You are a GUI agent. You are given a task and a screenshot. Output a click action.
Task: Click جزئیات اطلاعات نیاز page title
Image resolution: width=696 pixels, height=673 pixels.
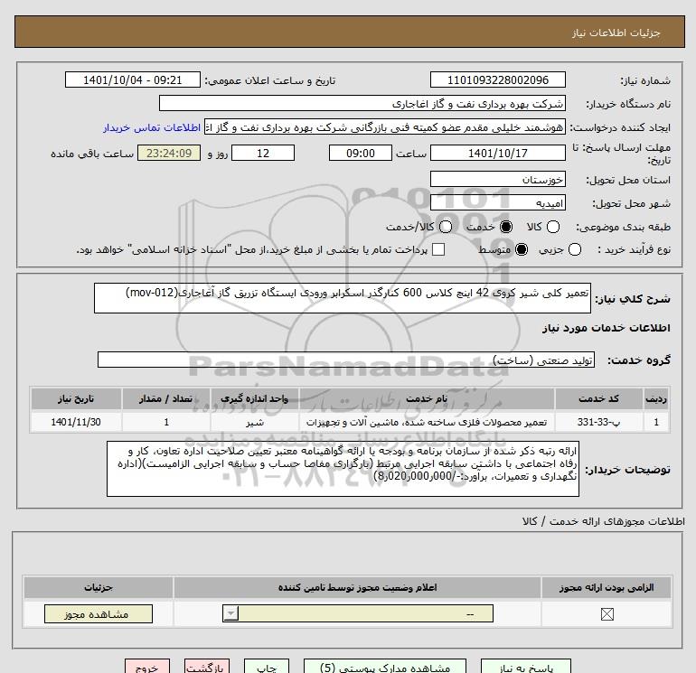point(616,33)
